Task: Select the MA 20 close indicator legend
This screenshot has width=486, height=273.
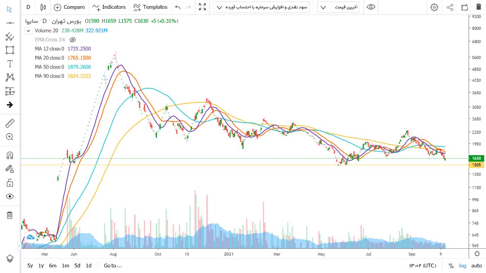Action: [x=63, y=58]
